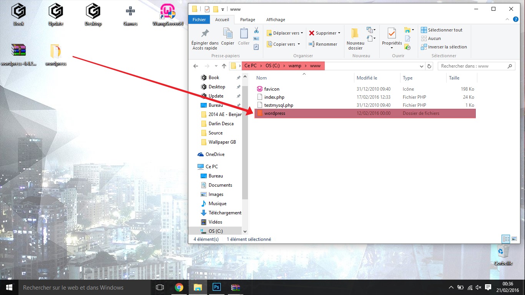Click the Rechercher dans www search field
The width and height of the screenshot is (525, 295).
click(473, 66)
